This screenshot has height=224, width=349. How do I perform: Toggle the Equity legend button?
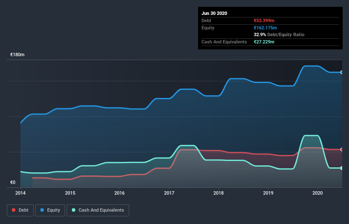click(50, 210)
